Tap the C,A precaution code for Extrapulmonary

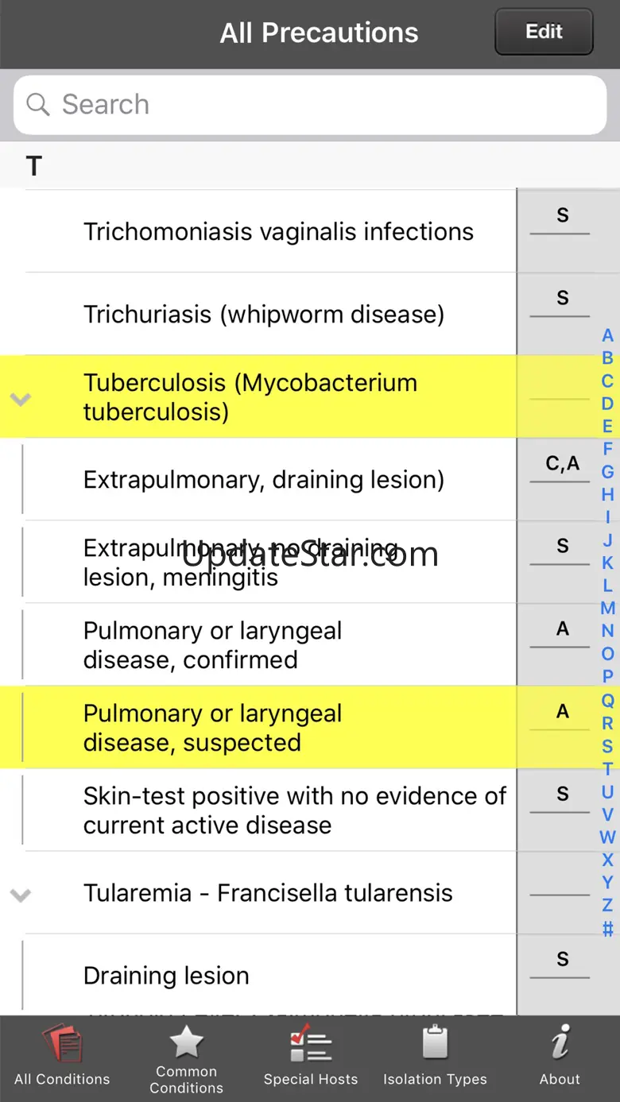pos(562,464)
